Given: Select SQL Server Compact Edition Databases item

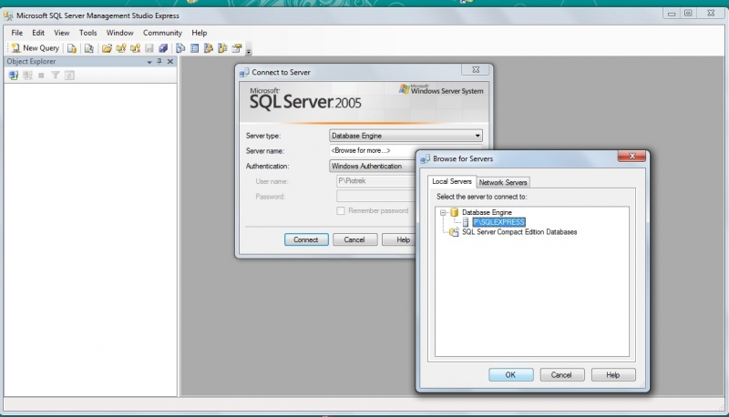Looking at the screenshot, I should pos(519,232).
